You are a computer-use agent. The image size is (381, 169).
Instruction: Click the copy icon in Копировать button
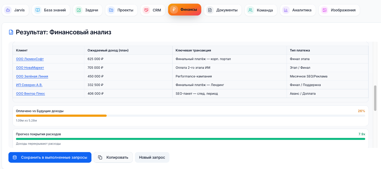pyautogui.click(x=100, y=157)
